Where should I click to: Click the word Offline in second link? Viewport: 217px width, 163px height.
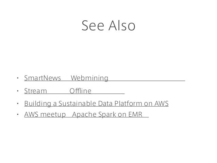80,91
